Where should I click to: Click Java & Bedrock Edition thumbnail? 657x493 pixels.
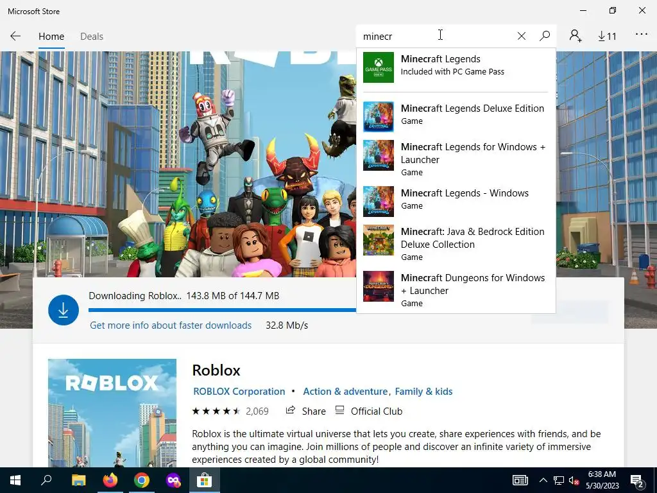click(x=379, y=240)
